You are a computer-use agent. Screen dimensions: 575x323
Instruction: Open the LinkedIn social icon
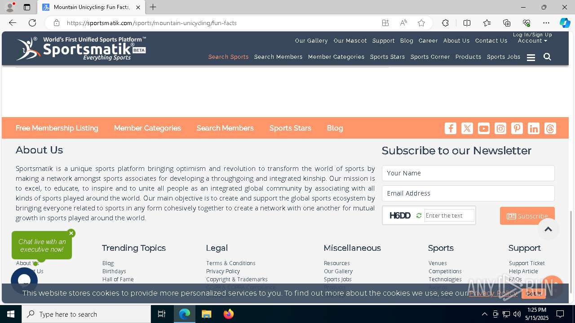coord(534,128)
